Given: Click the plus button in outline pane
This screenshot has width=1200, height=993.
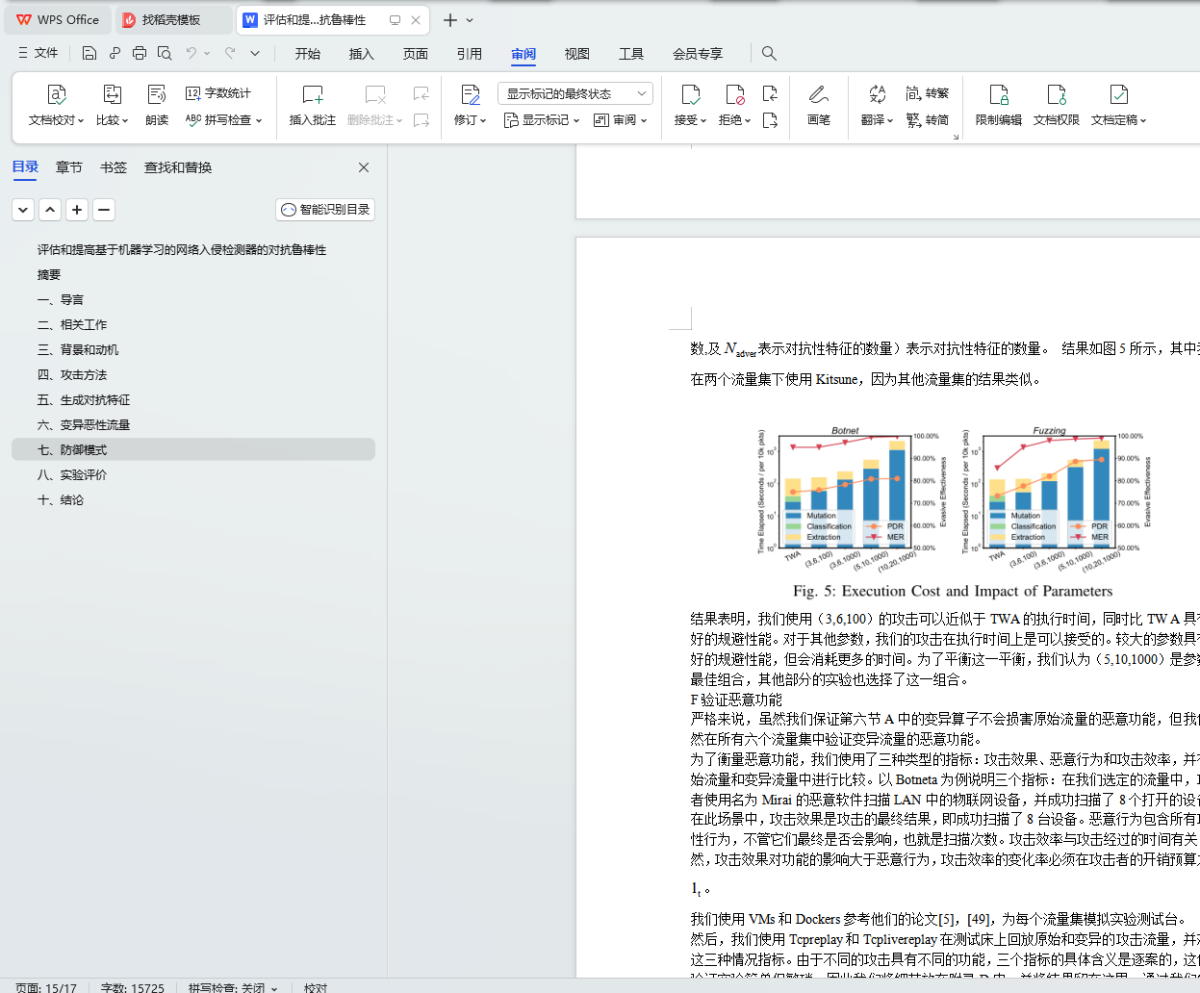Looking at the screenshot, I should [x=77, y=210].
